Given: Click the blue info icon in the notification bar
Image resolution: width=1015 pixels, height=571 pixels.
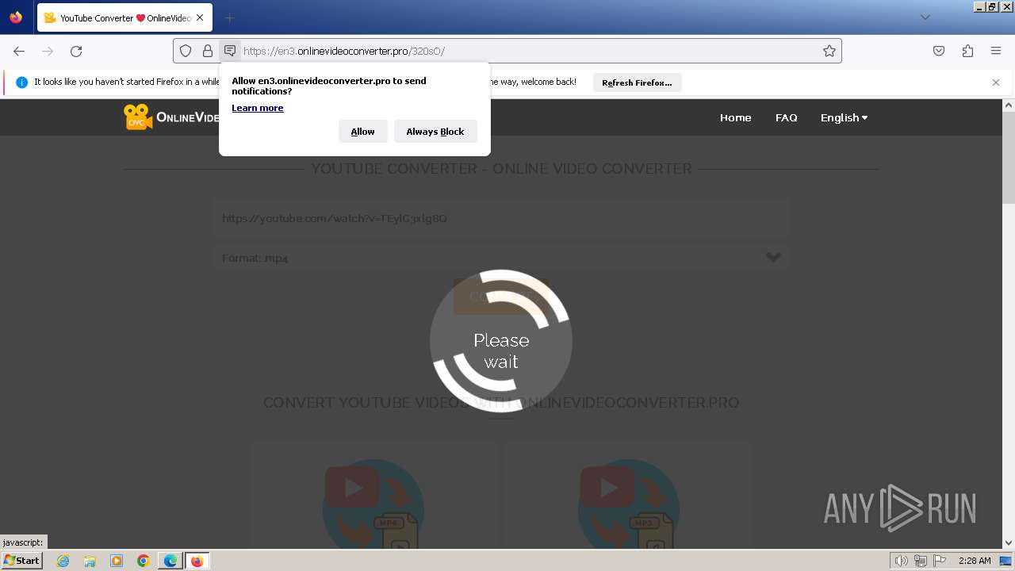Looking at the screenshot, I should [x=21, y=82].
